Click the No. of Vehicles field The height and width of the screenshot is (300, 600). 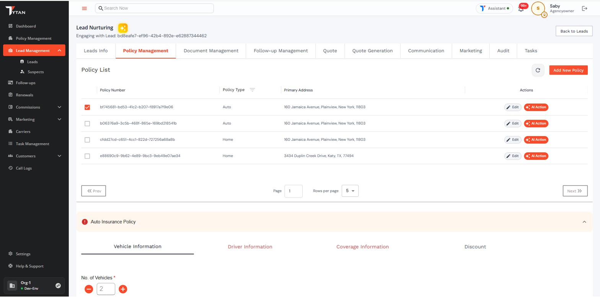[x=106, y=289]
